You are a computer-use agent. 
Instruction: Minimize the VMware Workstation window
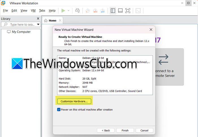click(182, 3)
